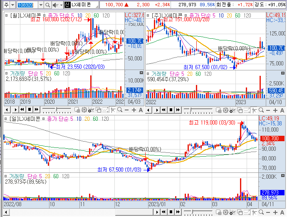This screenshot has height=217, width=287.
Task: Activate weekly chart magnifier zoom tool
Action: pyautogui.click(x=261, y=110)
